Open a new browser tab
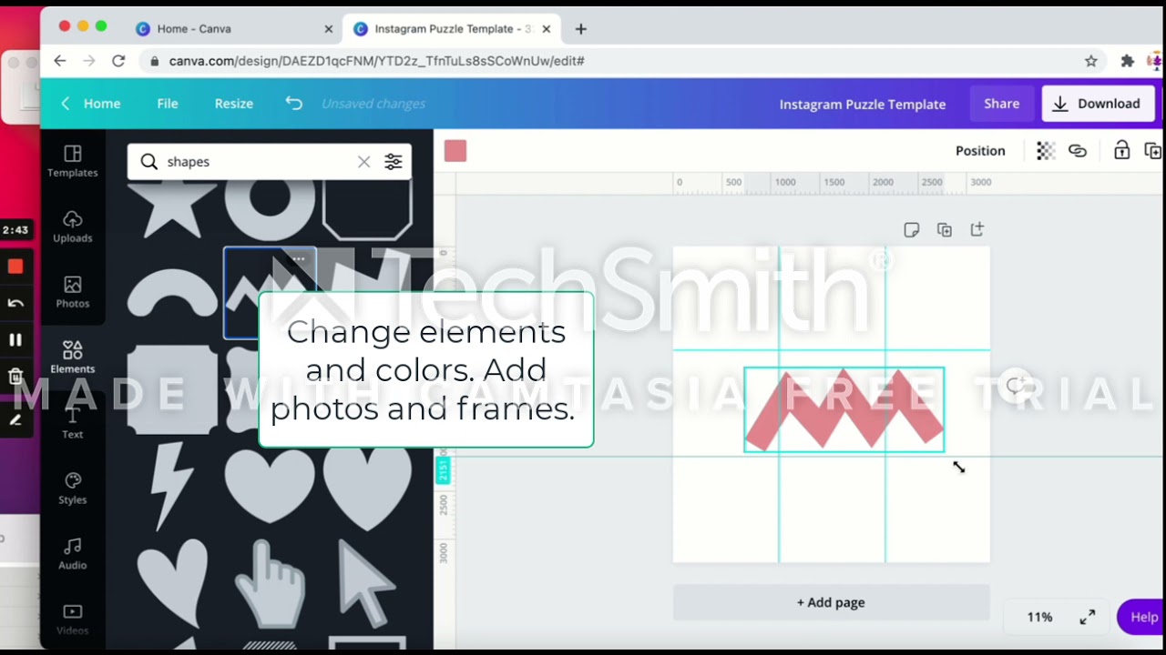The height and width of the screenshot is (655, 1166). point(580,29)
